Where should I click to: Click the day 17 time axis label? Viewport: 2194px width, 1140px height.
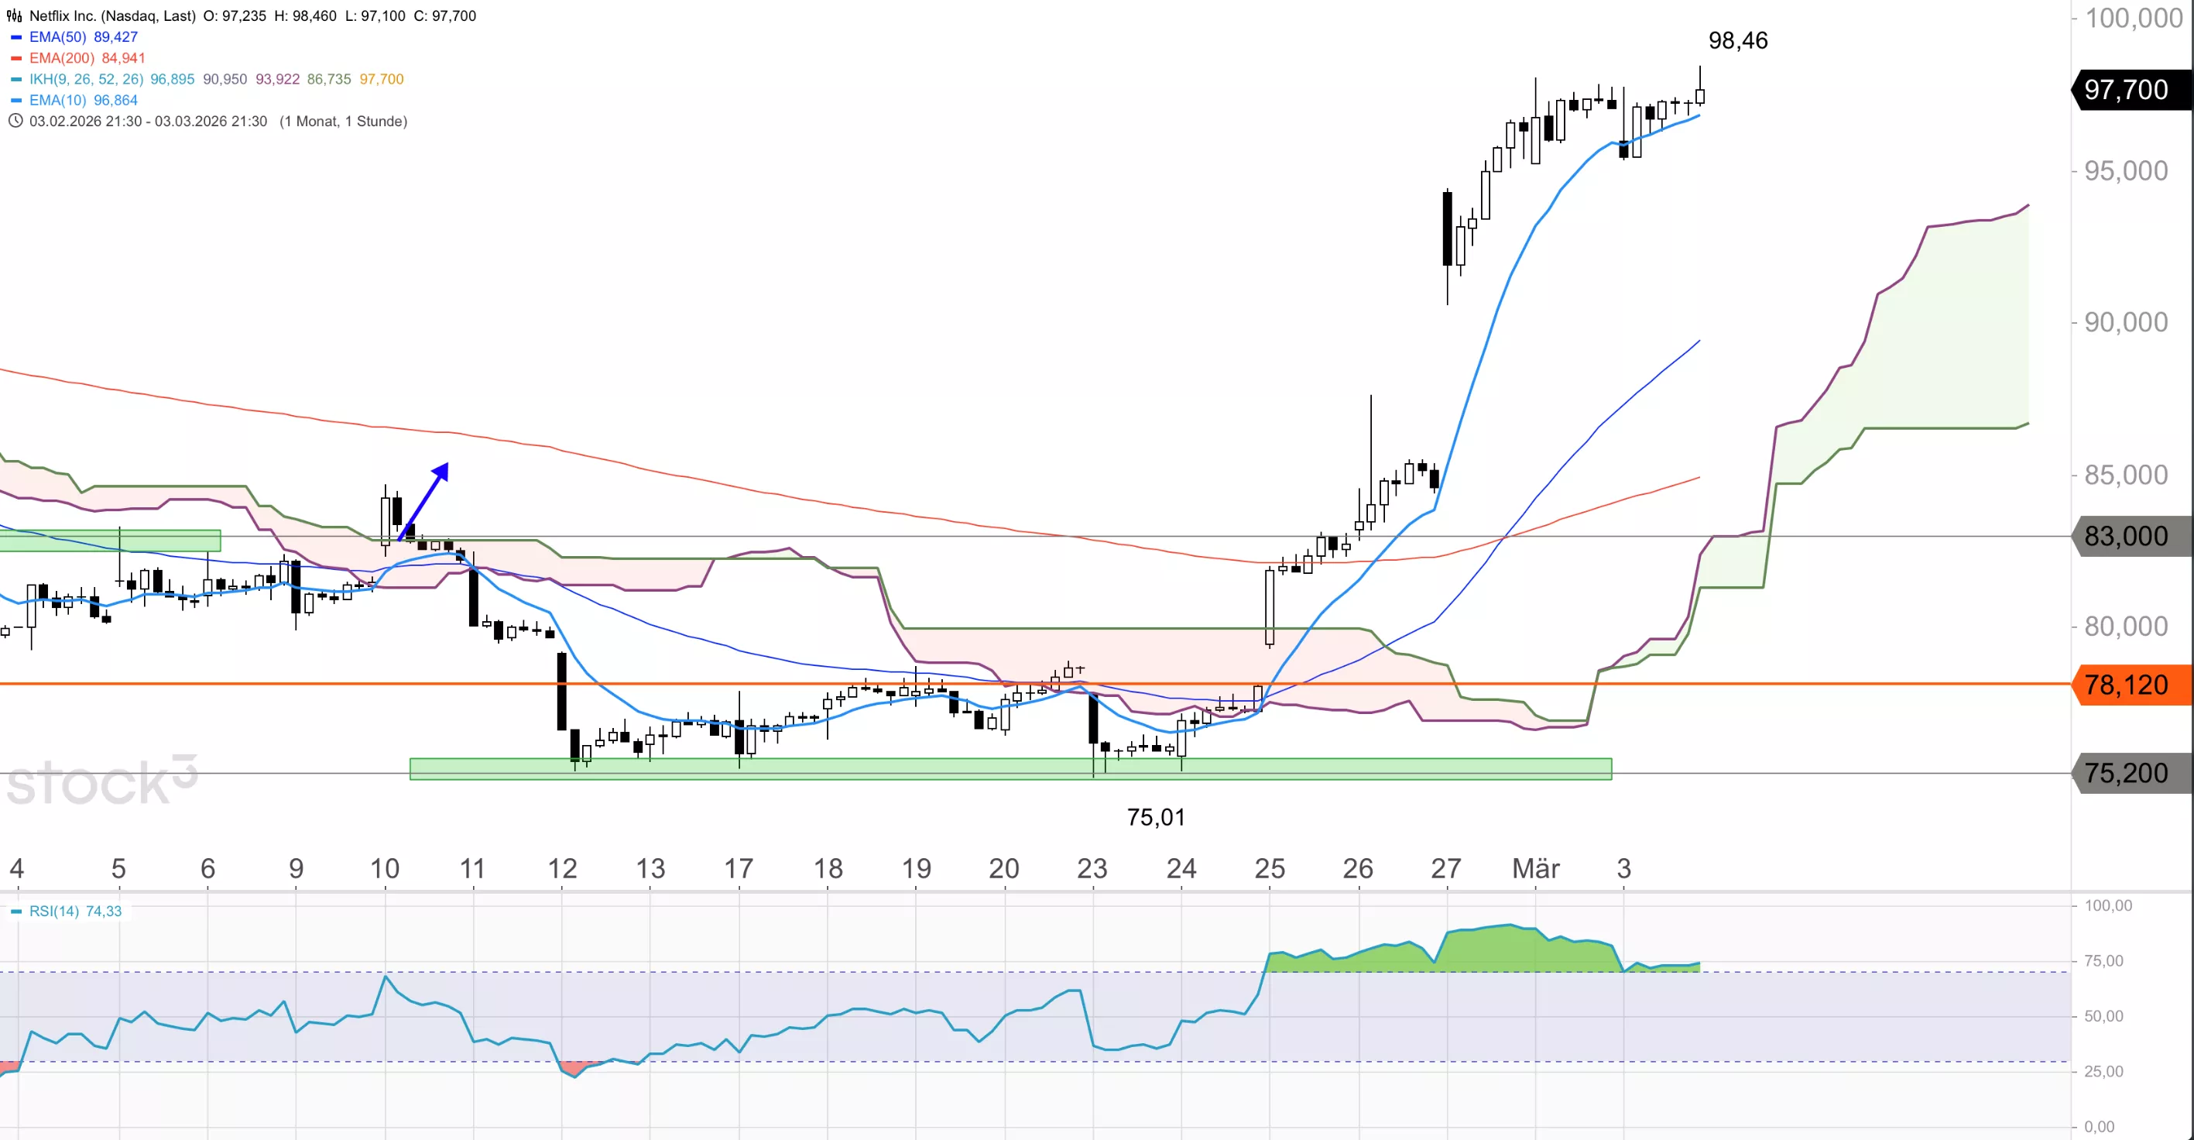click(x=739, y=868)
